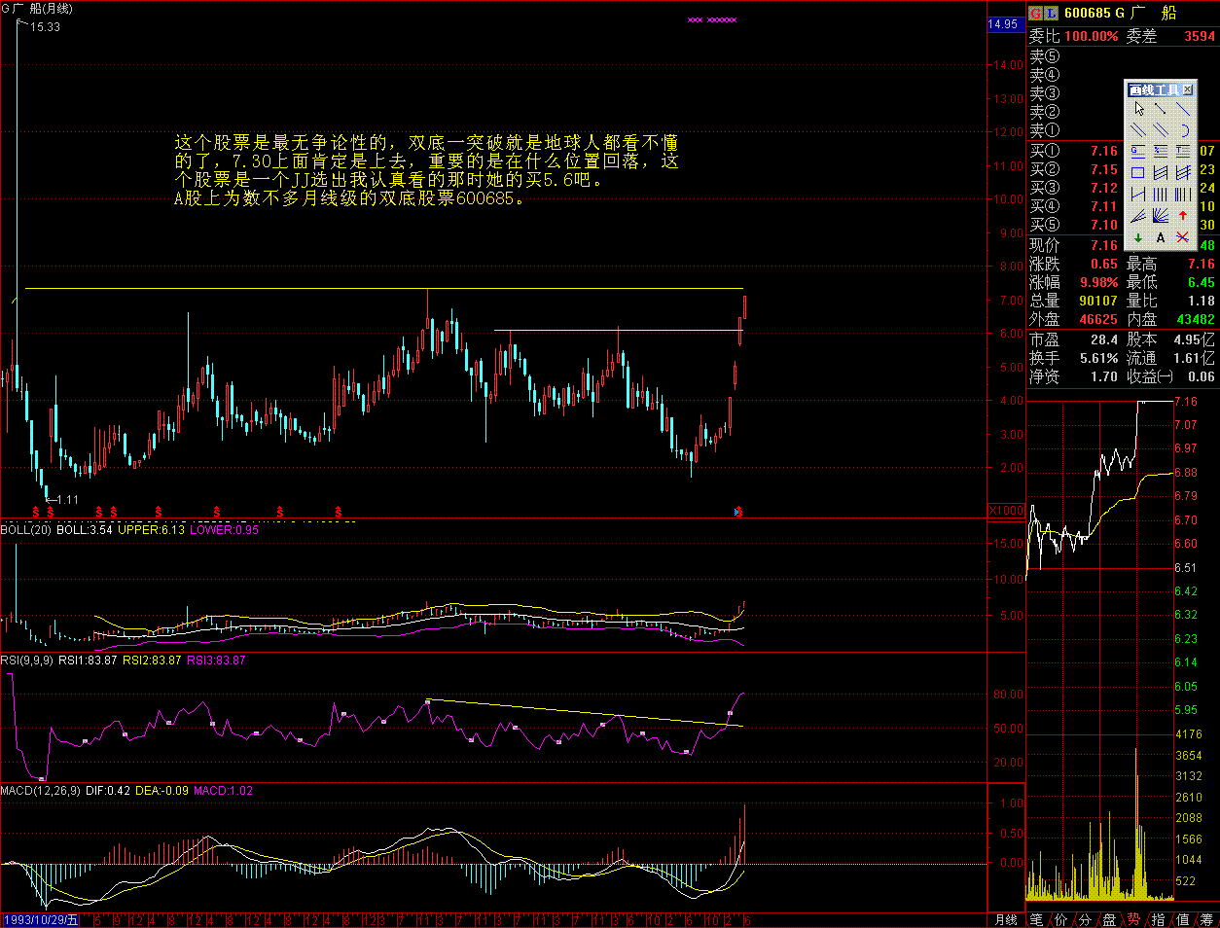
Task: Click the DIF:0.42 MACD value
Action: click(108, 791)
